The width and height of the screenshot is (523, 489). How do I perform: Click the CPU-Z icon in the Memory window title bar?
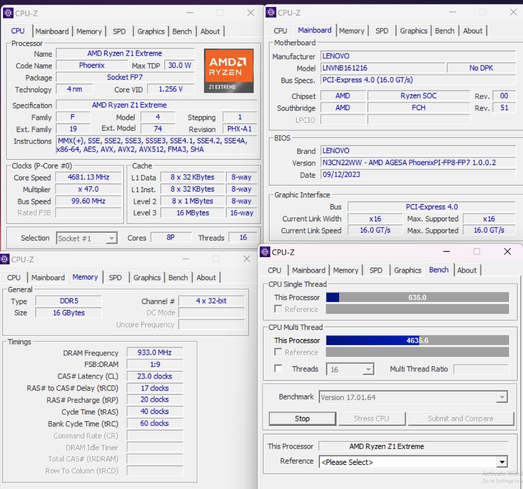coord(5,259)
